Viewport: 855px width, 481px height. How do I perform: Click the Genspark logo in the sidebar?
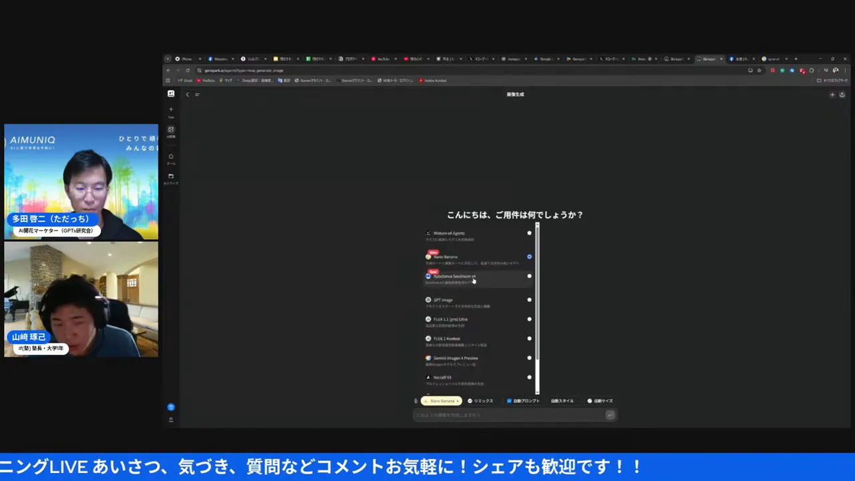(x=171, y=94)
